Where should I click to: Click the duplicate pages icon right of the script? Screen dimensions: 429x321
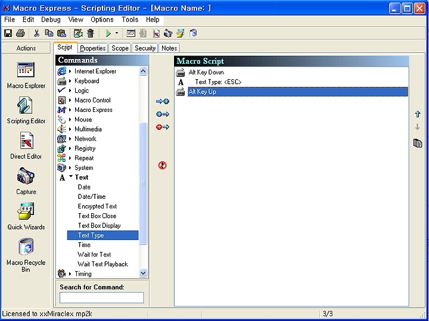pyautogui.click(x=418, y=143)
